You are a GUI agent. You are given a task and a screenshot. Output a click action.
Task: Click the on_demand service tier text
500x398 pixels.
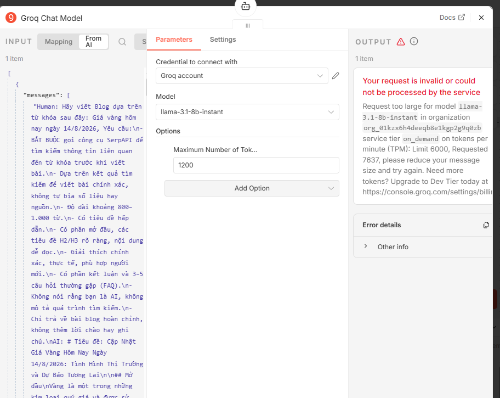click(421, 139)
